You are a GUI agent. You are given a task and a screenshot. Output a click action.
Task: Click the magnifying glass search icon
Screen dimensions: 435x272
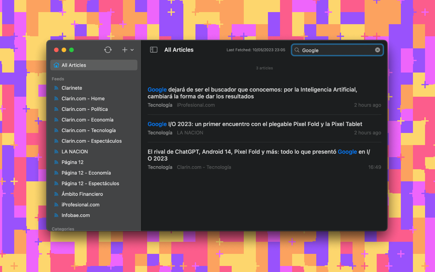(x=297, y=50)
